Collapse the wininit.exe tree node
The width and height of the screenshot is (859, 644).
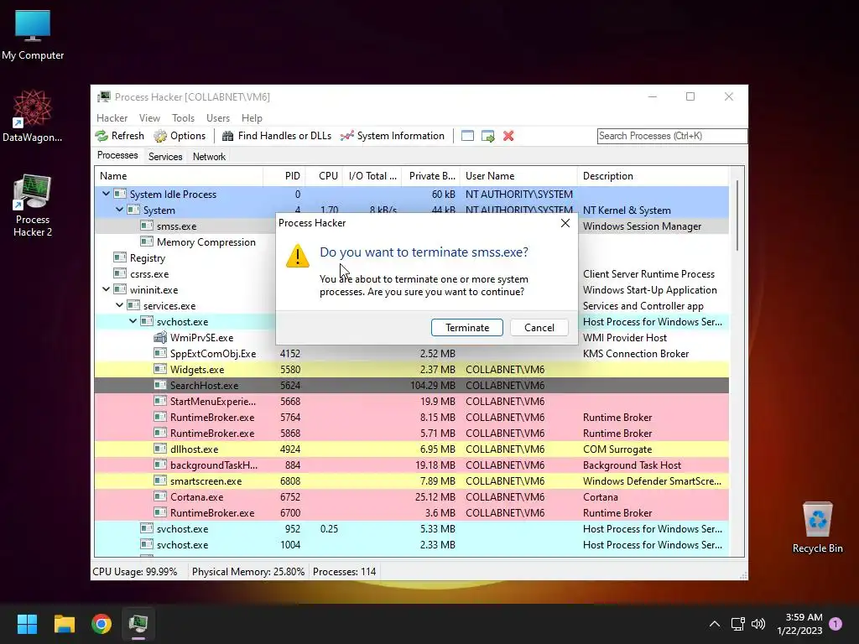[x=106, y=289]
